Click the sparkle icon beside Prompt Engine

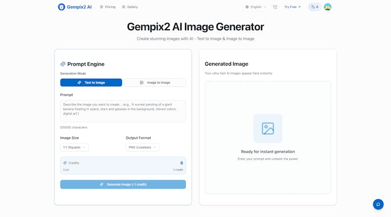(x=63, y=64)
